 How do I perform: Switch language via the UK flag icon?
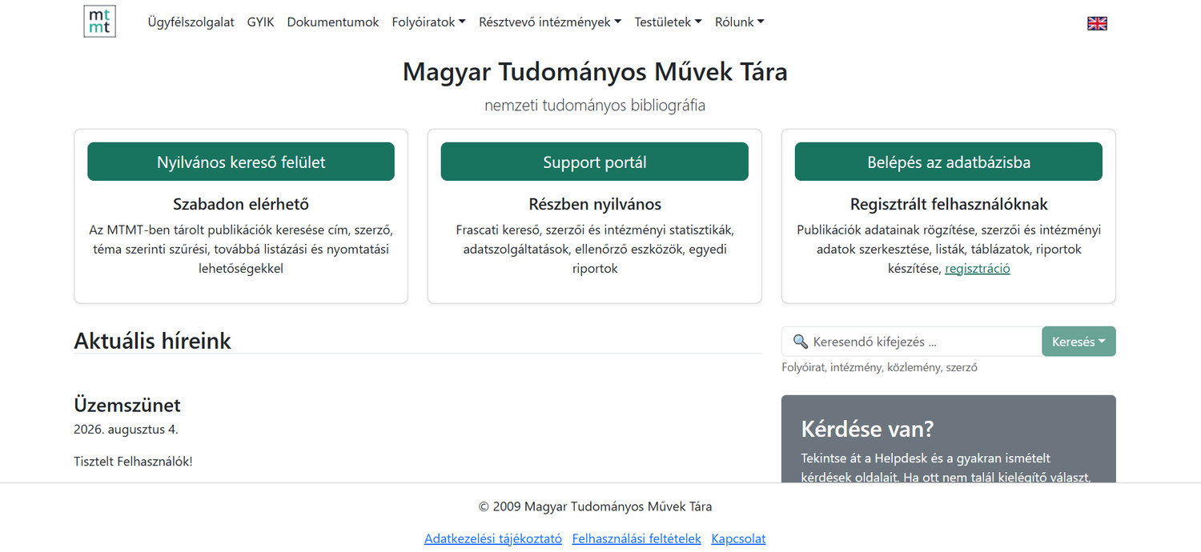pos(1097,23)
